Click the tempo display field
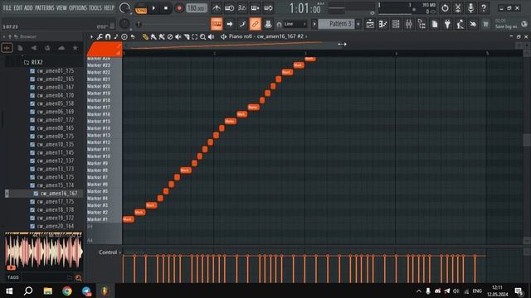Image resolution: width=531 pixels, height=298 pixels. [197, 7]
